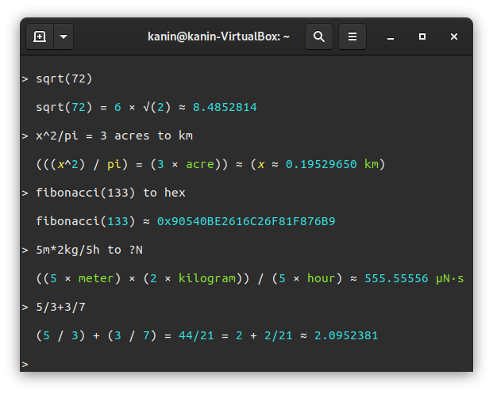The image size is (493, 394).
Task: Select the fraction result 44/21
Action: [196, 335]
